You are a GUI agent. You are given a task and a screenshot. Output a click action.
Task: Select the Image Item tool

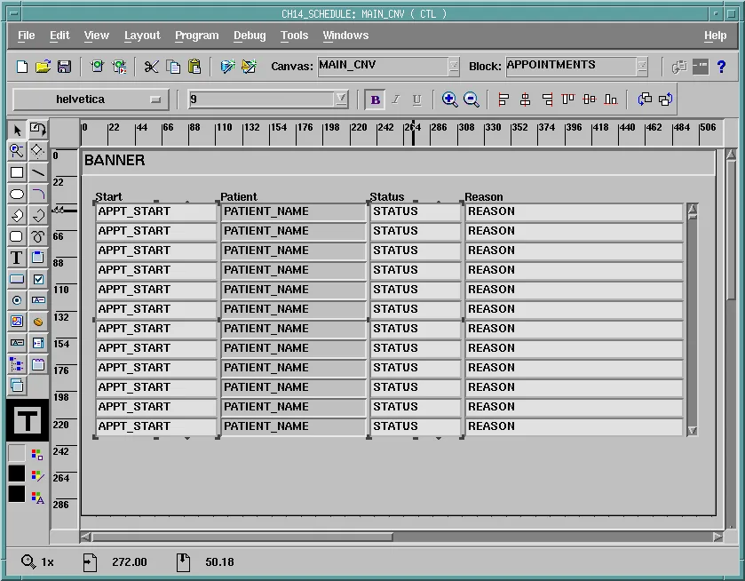[x=17, y=322]
